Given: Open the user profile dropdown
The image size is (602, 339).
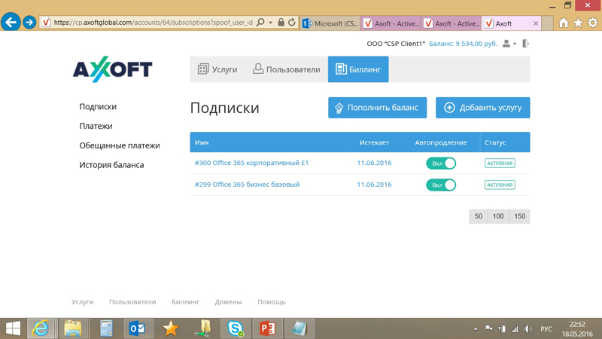Looking at the screenshot, I should click(509, 44).
